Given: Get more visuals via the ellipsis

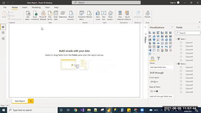Looking at the screenshot, I should (x=154, y=54).
